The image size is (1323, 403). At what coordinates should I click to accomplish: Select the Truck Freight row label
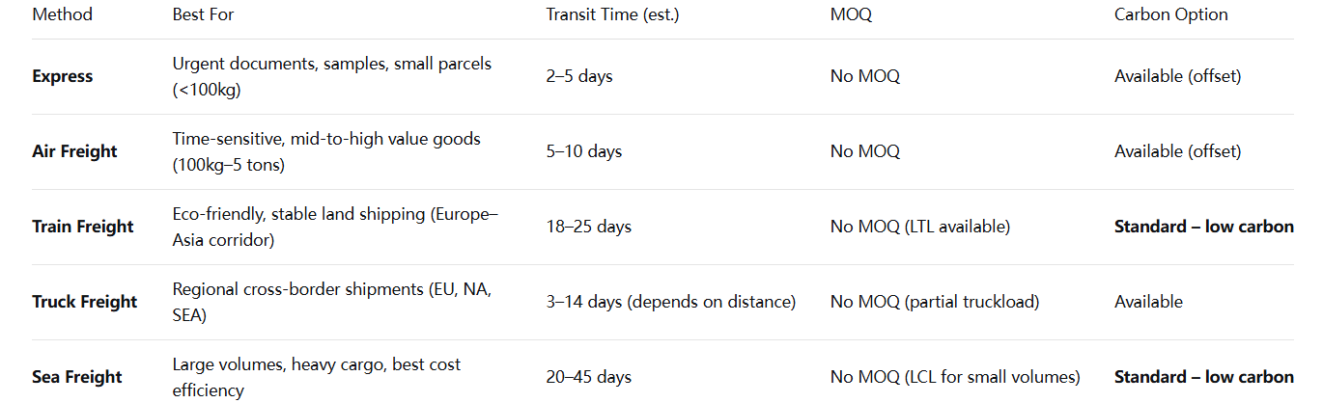coord(85,302)
